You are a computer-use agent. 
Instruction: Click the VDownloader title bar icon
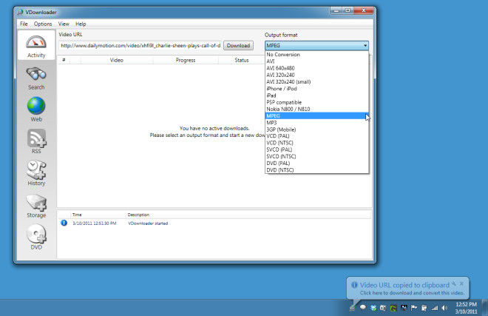[20, 12]
